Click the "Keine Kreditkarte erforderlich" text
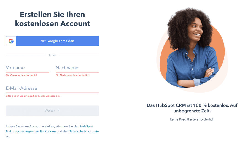The image size is (248, 147). click(192, 119)
